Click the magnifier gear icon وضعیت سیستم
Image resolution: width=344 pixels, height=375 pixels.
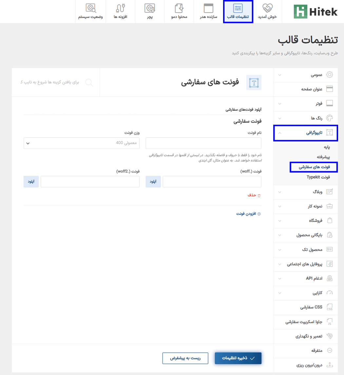pos(91,8)
